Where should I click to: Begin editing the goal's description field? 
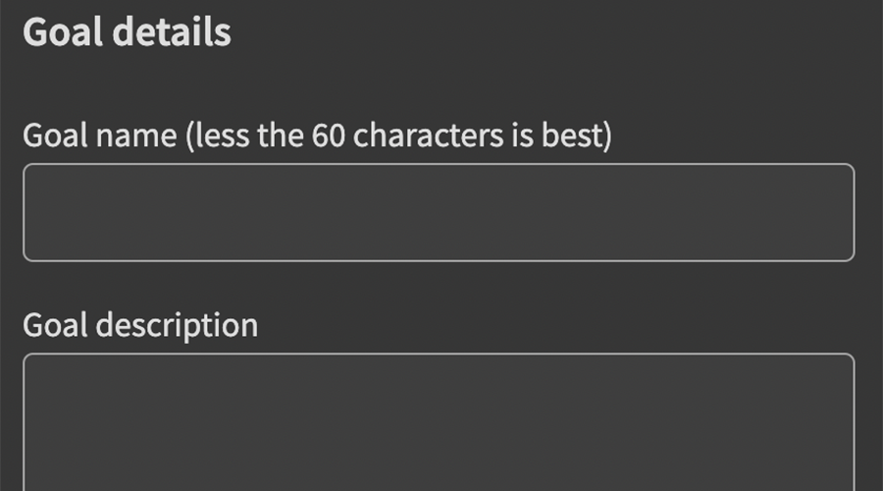pyautogui.click(x=439, y=422)
